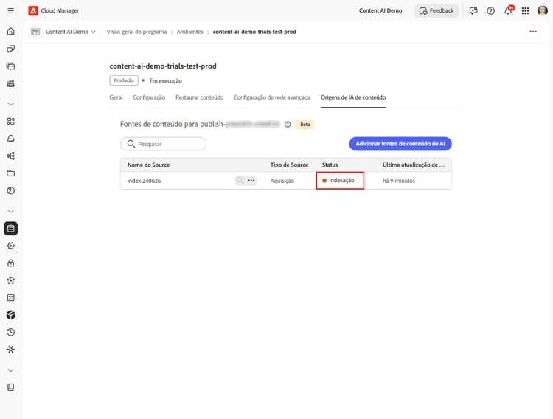Open Configuração de rede avançada tab

pyautogui.click(x=272, y=97)
